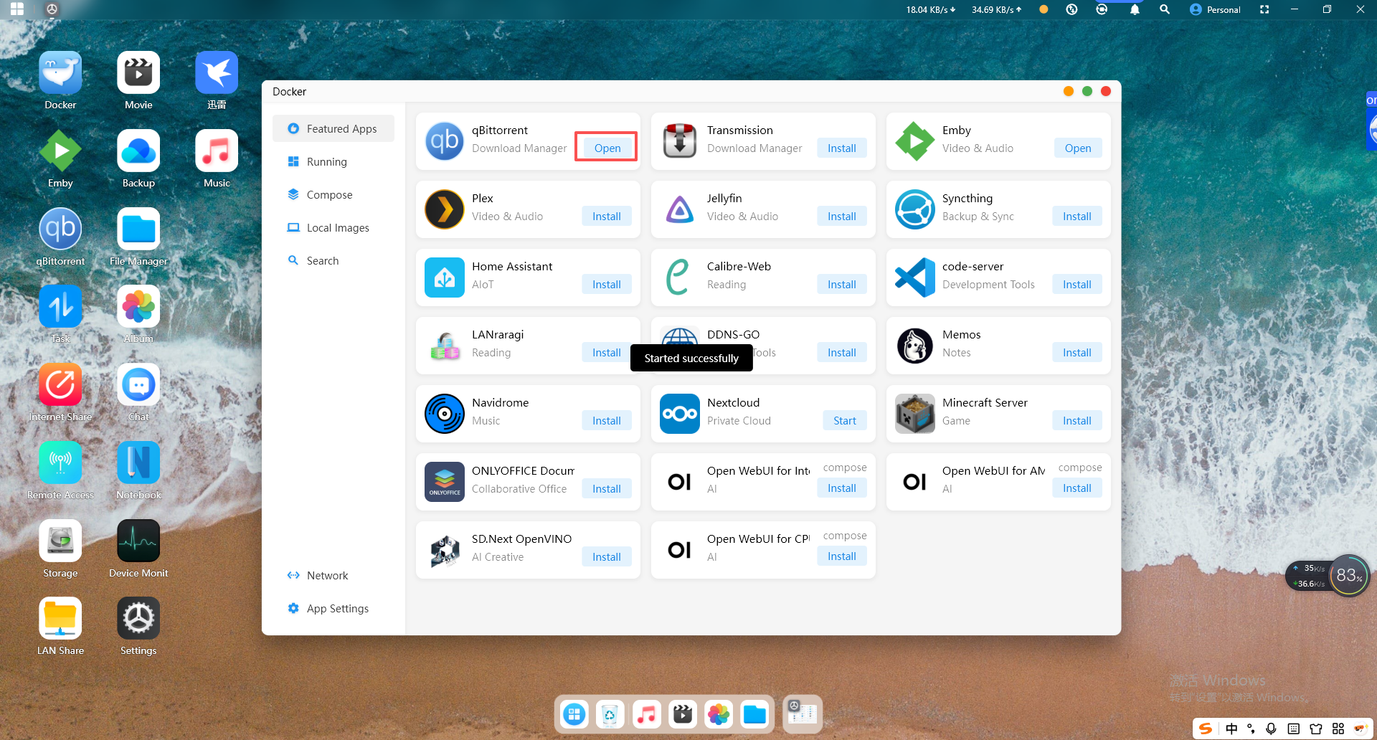Click the Syncthing app logo
This screenshot has width=1377, height=740.
915,209
